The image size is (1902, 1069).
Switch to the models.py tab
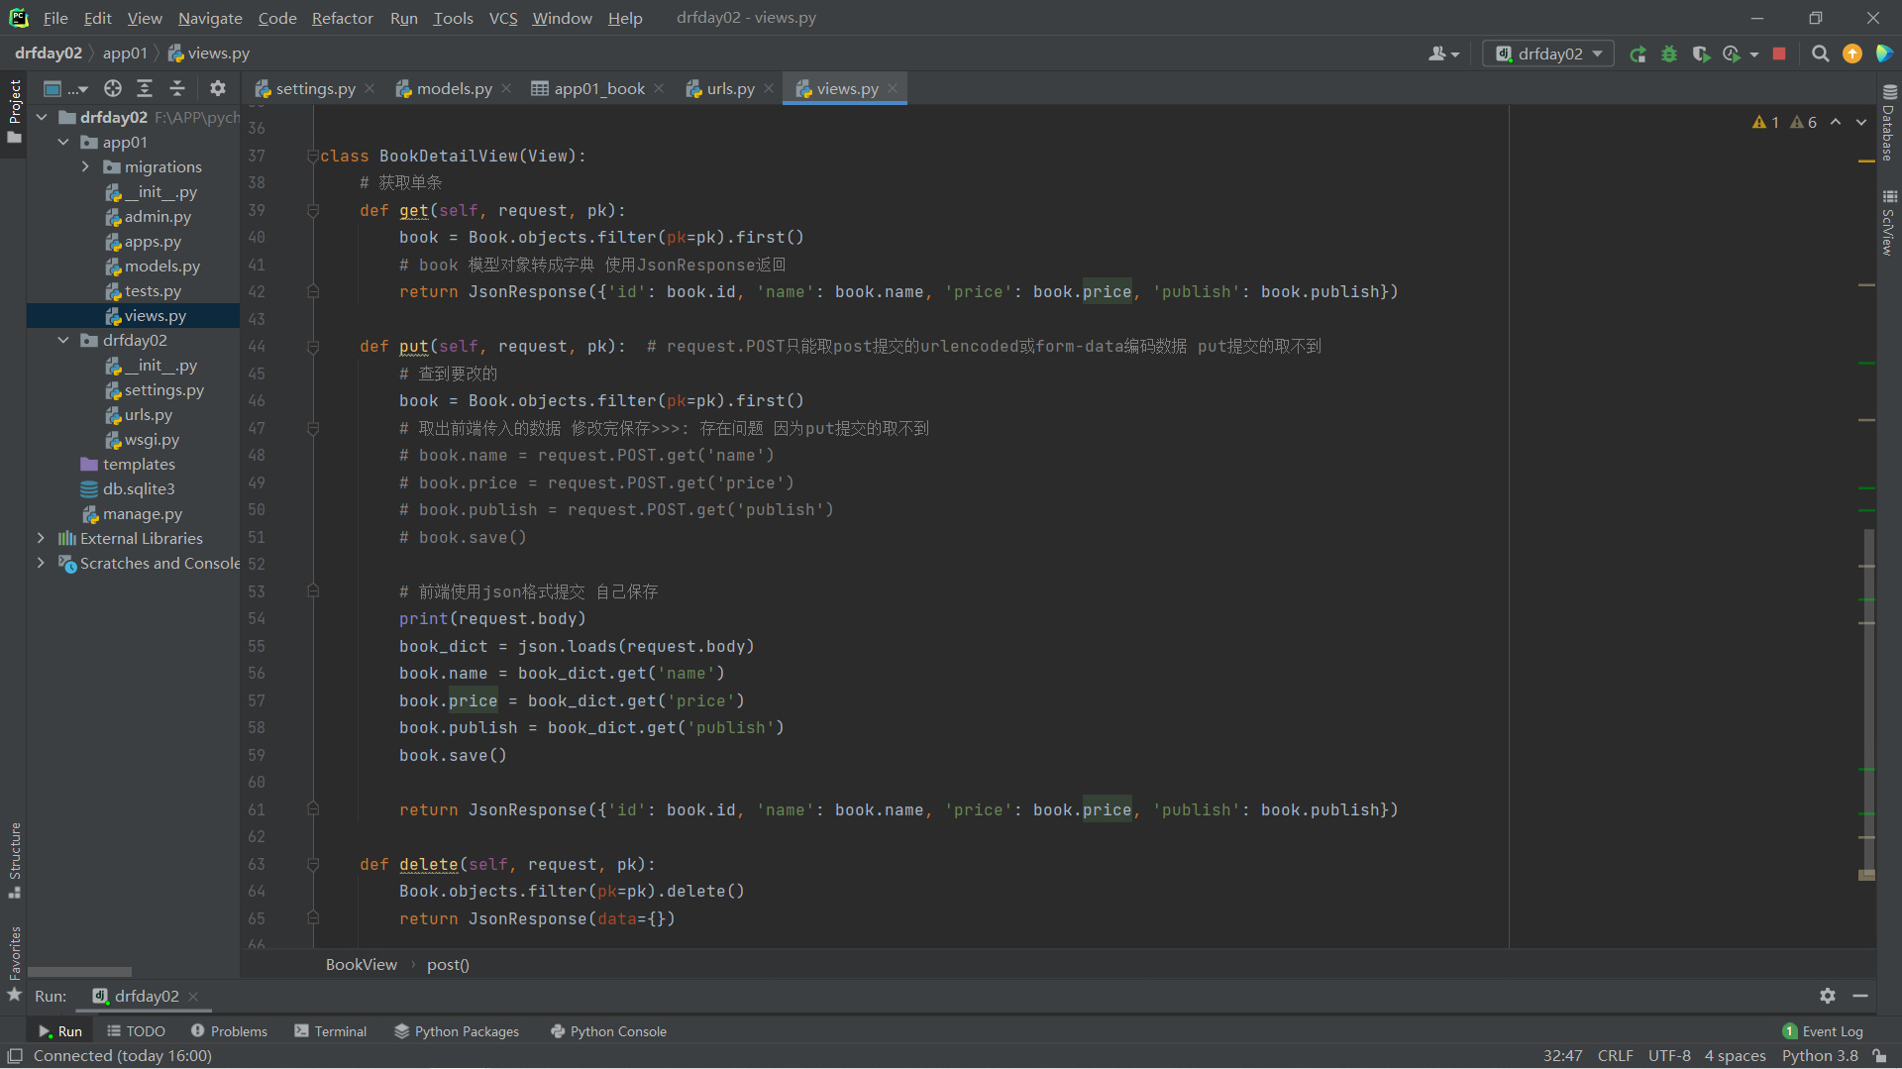(453, 89)
